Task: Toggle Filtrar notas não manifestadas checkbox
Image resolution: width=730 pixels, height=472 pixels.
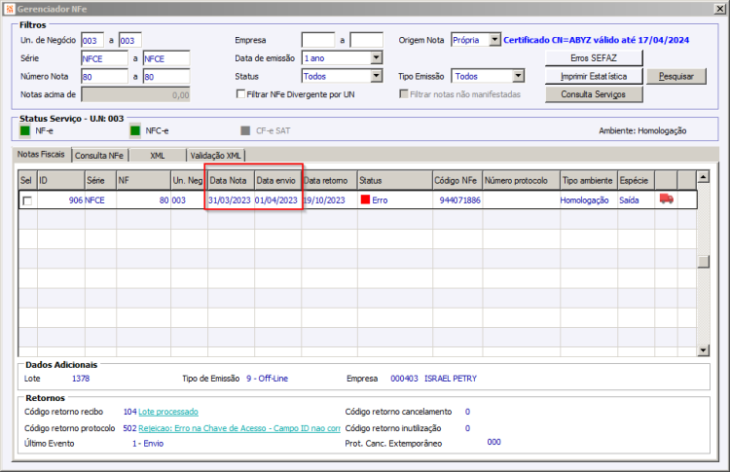Action: pyautogui.click(x=404, y=94)
